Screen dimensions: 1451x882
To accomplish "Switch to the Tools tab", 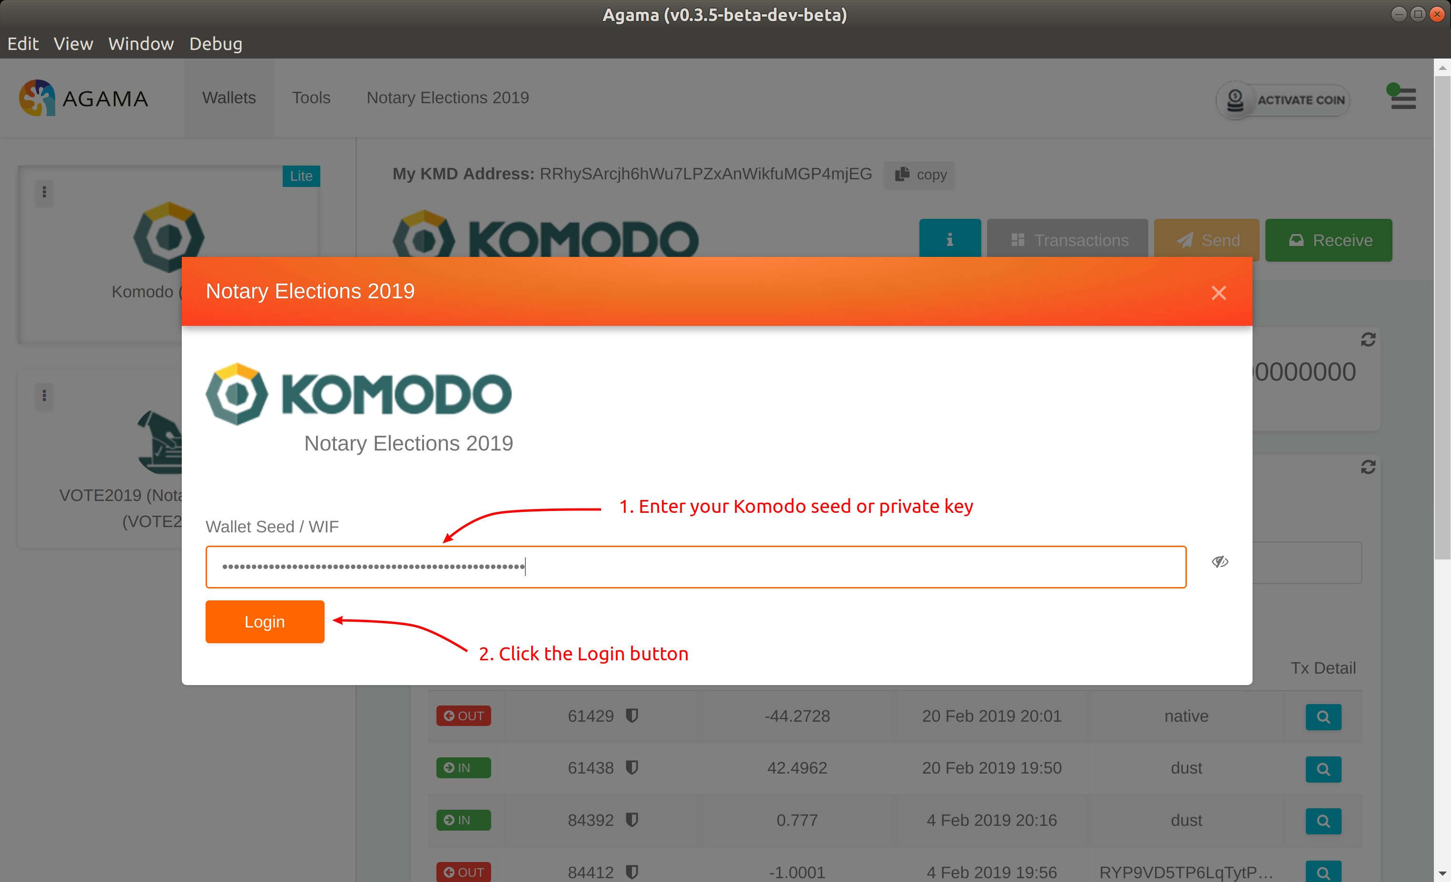I will click(x=311, y=98).
